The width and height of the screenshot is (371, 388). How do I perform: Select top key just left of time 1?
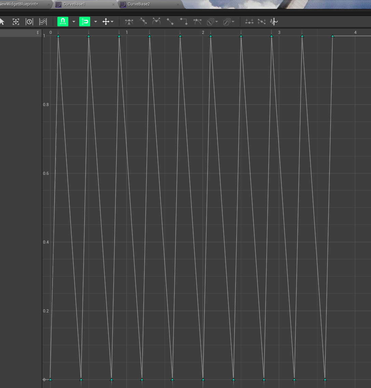click(x=119, y=36)
